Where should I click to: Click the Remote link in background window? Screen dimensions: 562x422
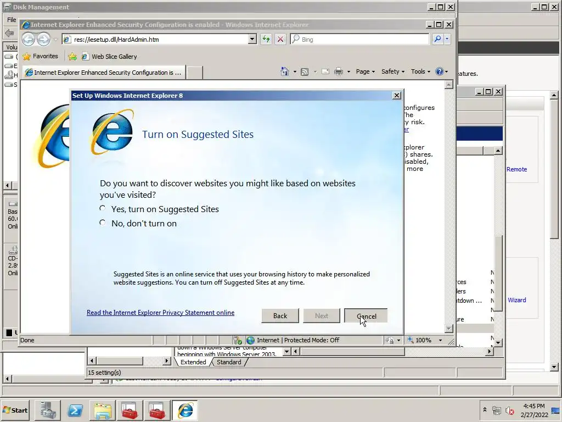(x=516, y=169)
